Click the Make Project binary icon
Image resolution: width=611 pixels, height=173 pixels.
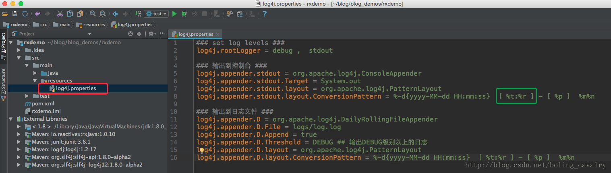[x=138, y=14]
